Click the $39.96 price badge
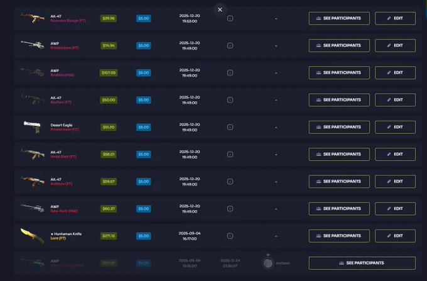 [109, 18]
